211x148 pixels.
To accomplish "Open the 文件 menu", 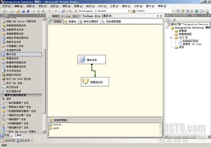I will [7, 6].
